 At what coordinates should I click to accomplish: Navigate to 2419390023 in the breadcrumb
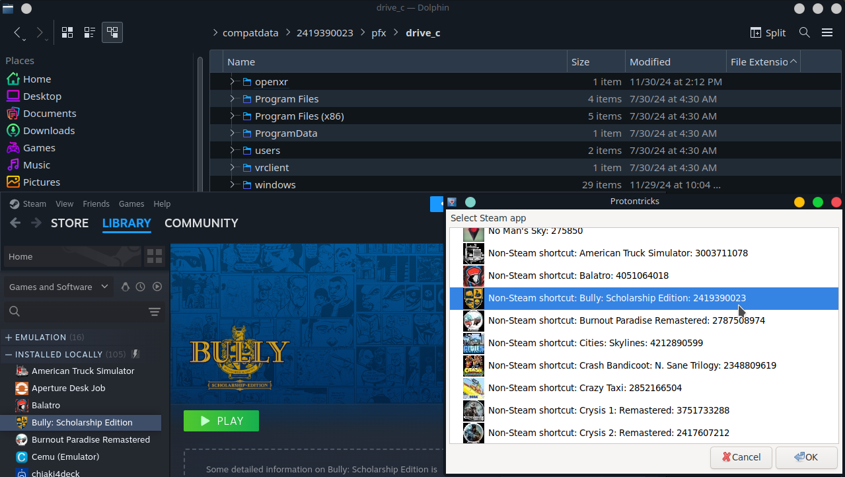click(x=324, y=32)
